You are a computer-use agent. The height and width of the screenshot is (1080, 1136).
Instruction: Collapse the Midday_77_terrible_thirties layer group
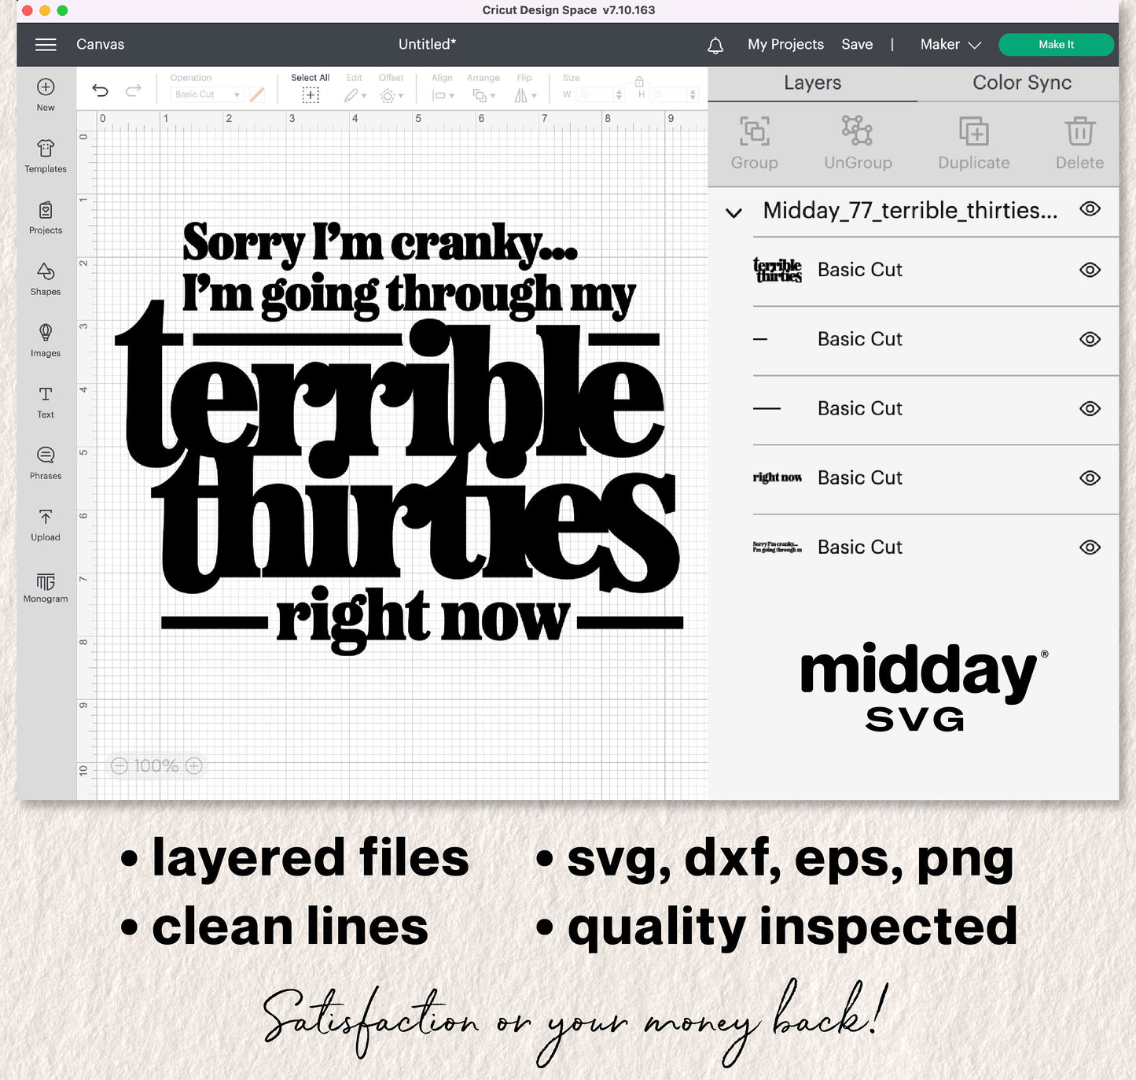pos(733,212)
